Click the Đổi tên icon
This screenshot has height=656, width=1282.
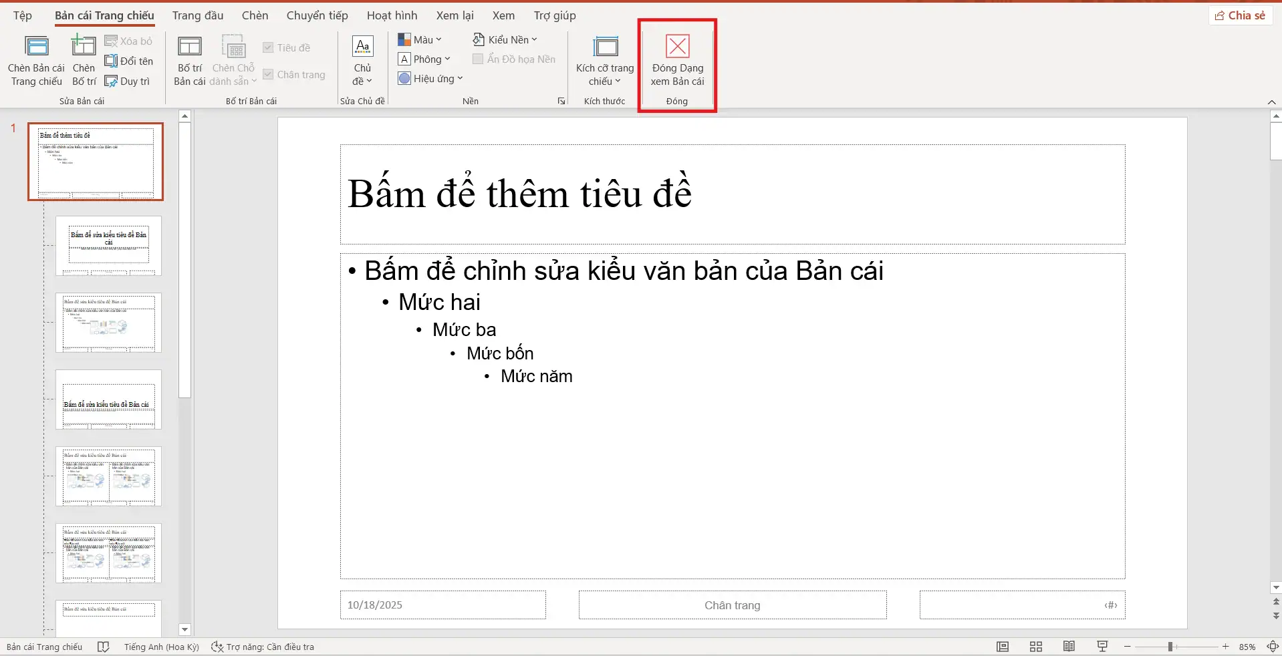[x=130, y=61]
